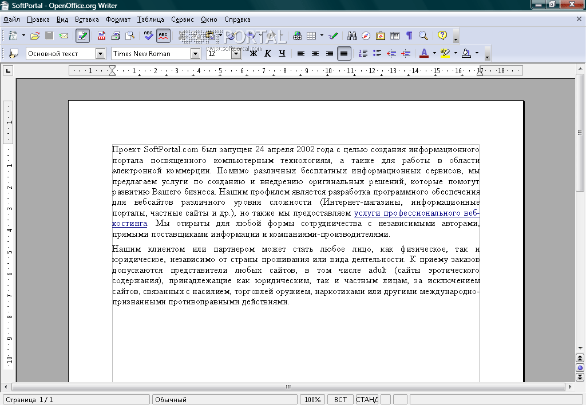Screen dimensions: 586x405
Task: Open the Правка menu
Action: point(38,19)
